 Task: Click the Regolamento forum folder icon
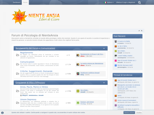[x=17, y=55]
